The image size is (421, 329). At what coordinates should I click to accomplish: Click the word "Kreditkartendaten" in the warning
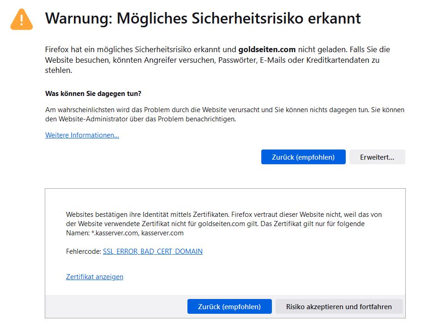(x=335, y=60)
